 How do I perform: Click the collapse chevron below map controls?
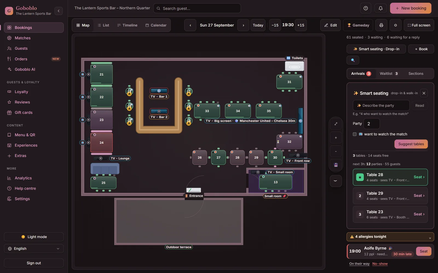[336, 181]
